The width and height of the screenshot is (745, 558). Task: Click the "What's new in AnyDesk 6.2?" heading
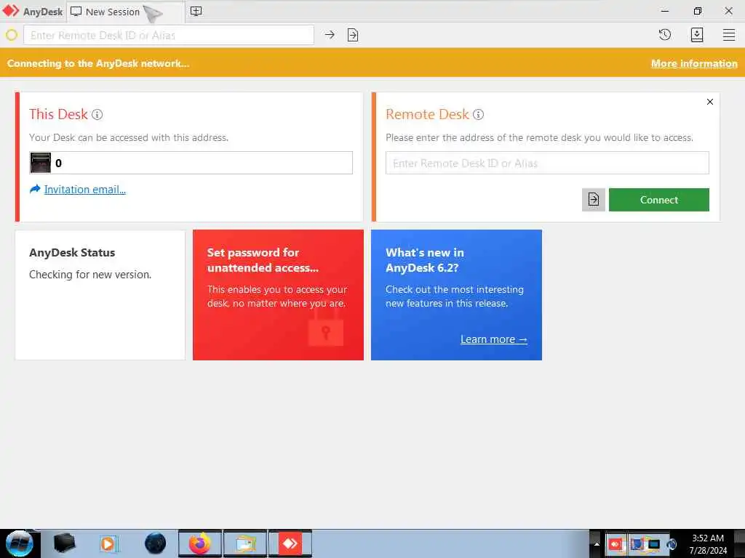click(x=424, y=260)
